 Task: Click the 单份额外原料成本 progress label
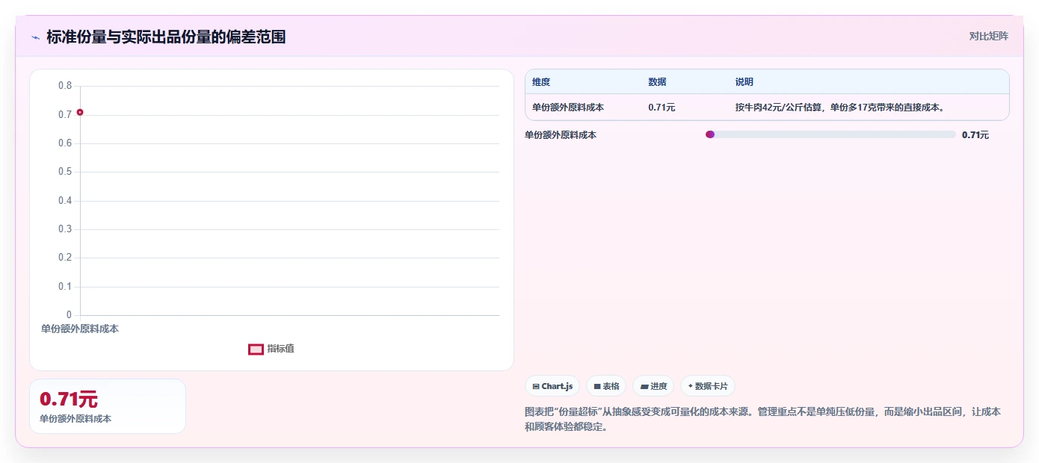coord(561,135)
